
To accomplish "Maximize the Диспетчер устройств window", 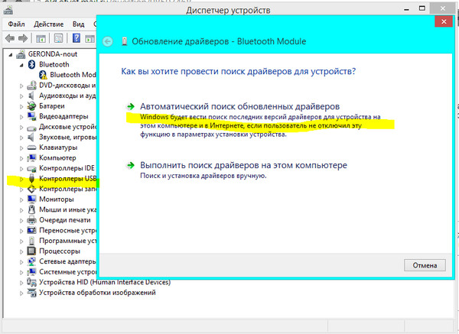I will click(422, 8).
